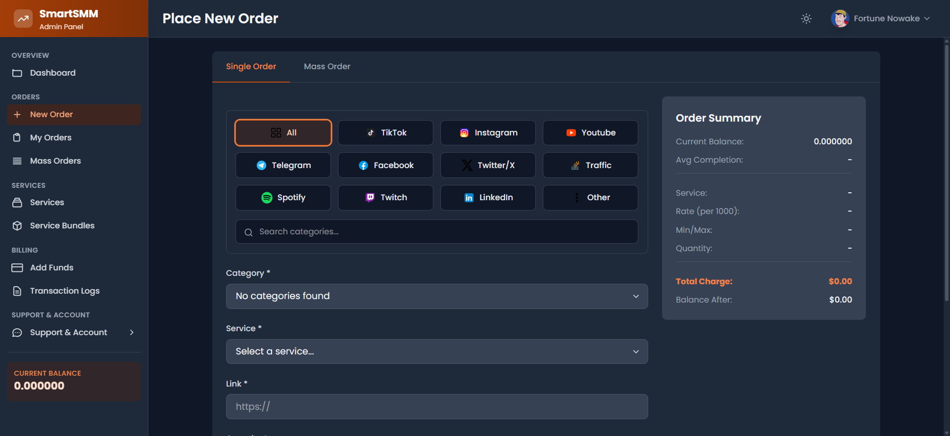
Task: Click the Telegram logo icon
Action: [261, 166]
